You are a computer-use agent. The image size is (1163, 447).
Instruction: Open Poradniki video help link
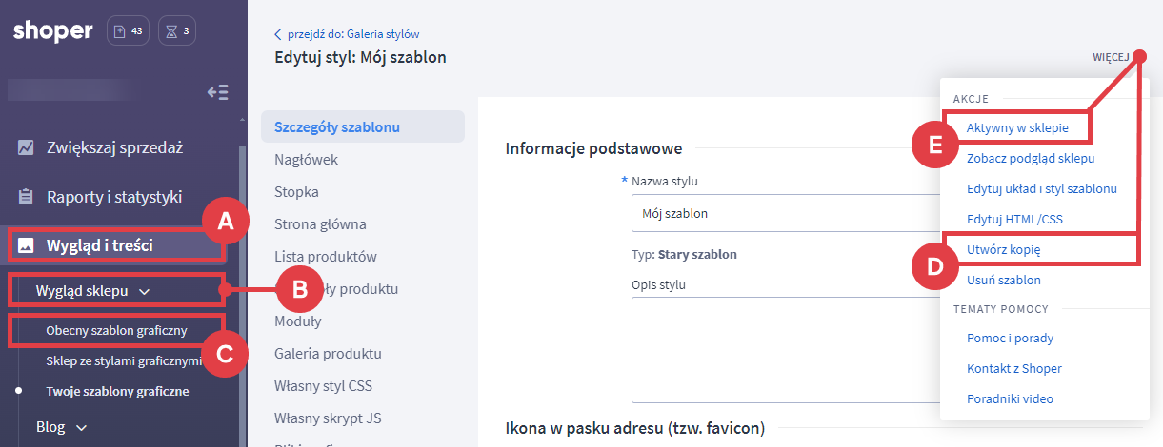1010,398
